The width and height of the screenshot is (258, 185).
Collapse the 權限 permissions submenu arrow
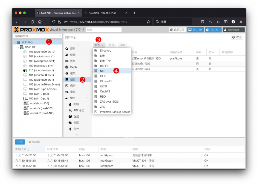(x=87, y=98)
